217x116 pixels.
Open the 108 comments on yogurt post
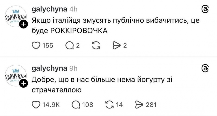point(76,104)
